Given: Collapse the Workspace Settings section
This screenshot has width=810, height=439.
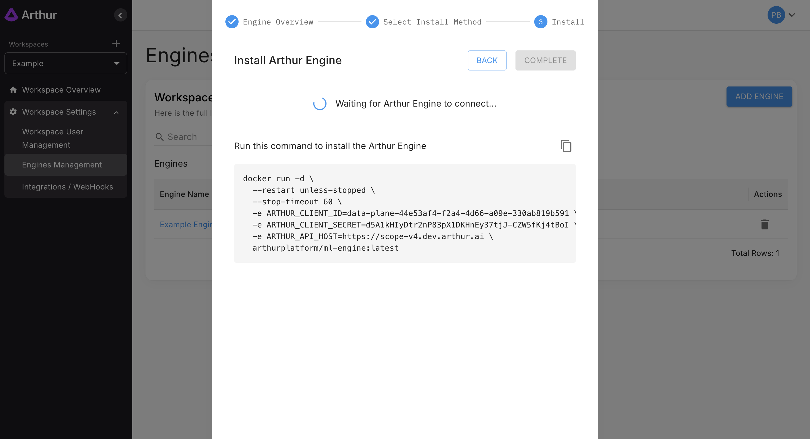Looking at the screenshot, I should click(x=116, y=112).
